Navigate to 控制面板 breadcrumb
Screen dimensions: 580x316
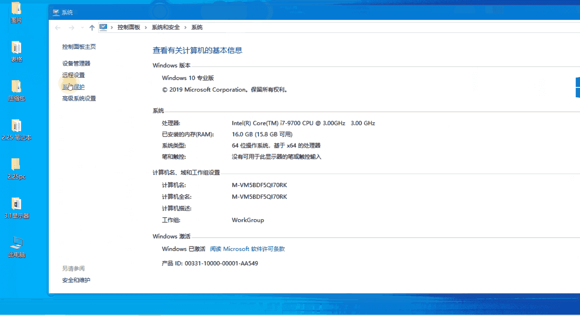(129, 27)
